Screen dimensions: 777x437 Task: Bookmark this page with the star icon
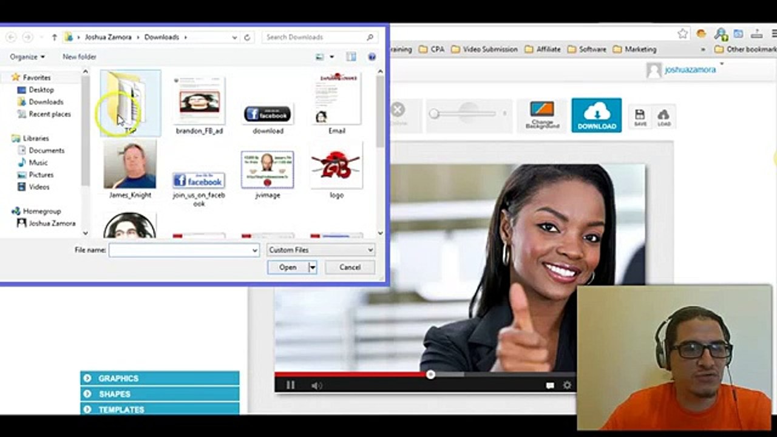683,33
